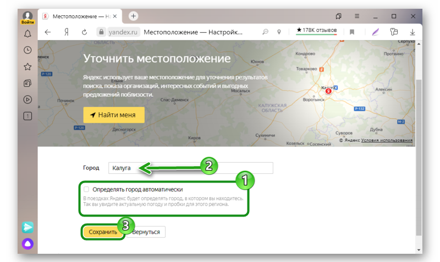The image size is (440, 262).
Task: Click scrollbar down arrow
Action: pyautogui.click(x=419, y=250)
